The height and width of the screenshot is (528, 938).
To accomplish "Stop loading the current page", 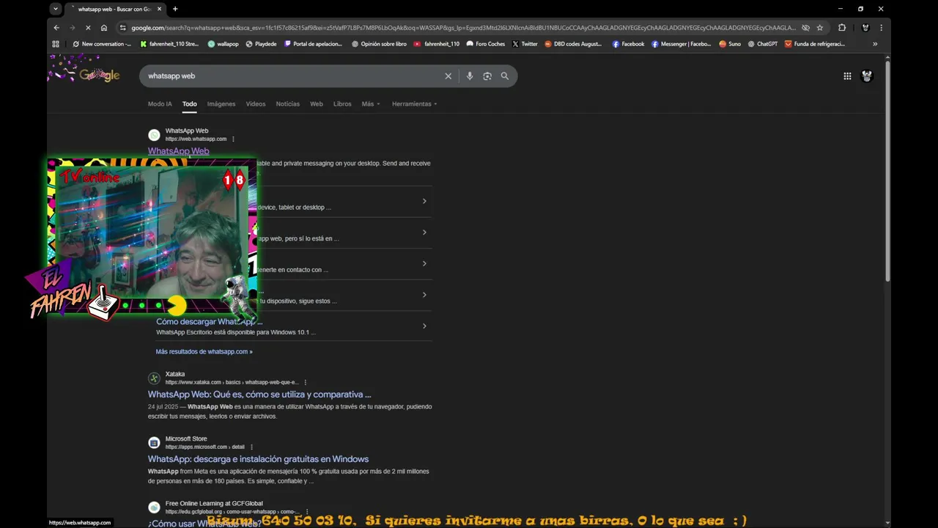I will point(87,28).
